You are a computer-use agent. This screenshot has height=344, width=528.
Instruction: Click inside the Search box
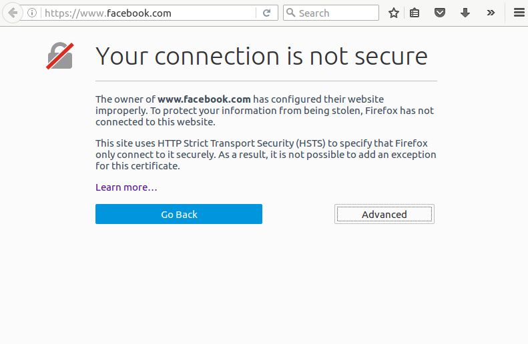tap(337, 13)
